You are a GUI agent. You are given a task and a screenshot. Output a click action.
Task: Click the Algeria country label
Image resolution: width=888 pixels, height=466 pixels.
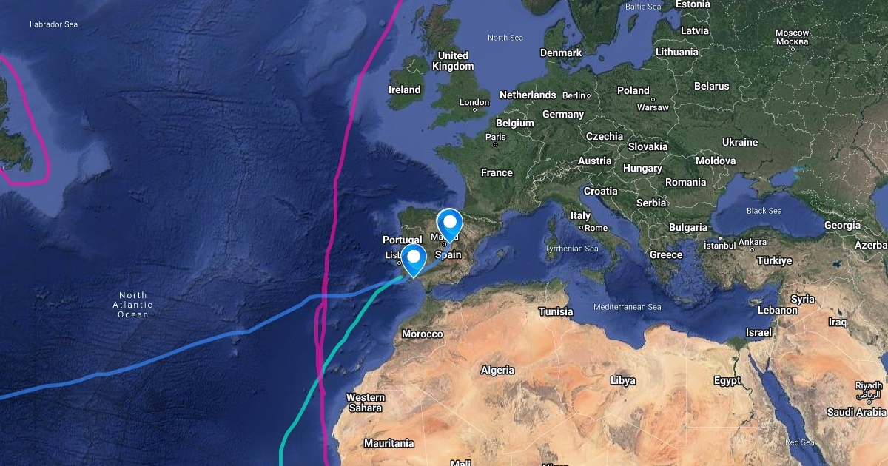[497, 370]
